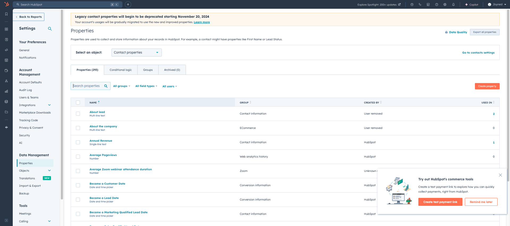This screenshot has height=226, width=510.
Task: Open the Marketing megaphone icon in left rail
Action: click(x=6, y=50)
